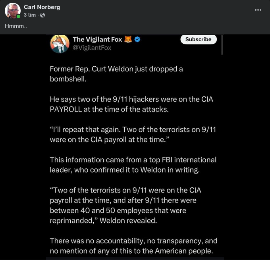This screenshot has height=260, width=270.
Task: Click the "I'll repeat that again" quote
Action: pyautogui.click(x=133, y=135)
